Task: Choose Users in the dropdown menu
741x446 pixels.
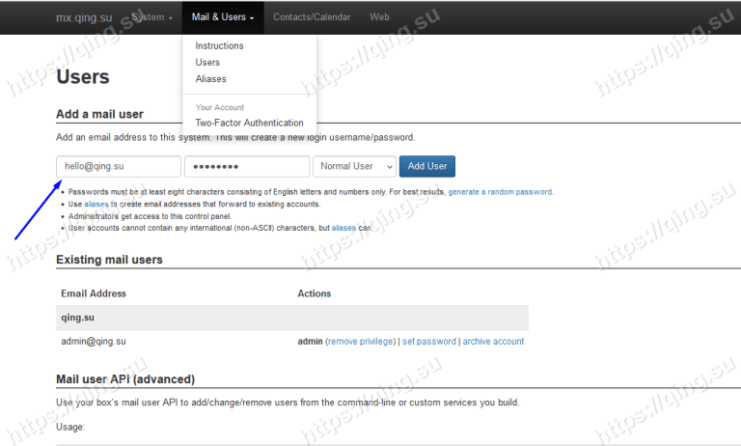Action: 207,63
